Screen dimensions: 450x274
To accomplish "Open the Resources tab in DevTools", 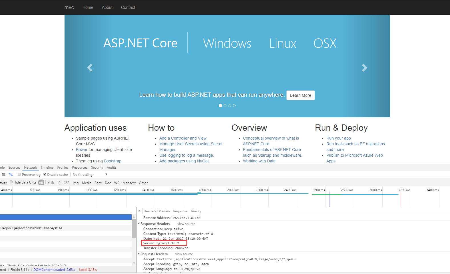I will (80, 168).
